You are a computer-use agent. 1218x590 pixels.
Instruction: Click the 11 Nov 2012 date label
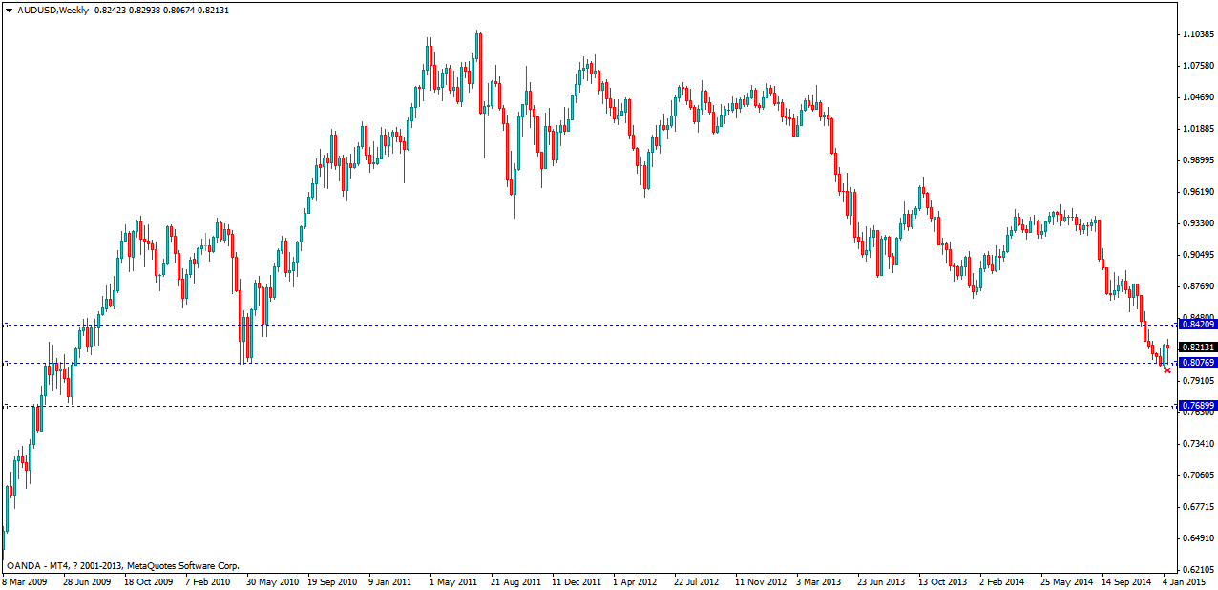click(x=760, y=581)
